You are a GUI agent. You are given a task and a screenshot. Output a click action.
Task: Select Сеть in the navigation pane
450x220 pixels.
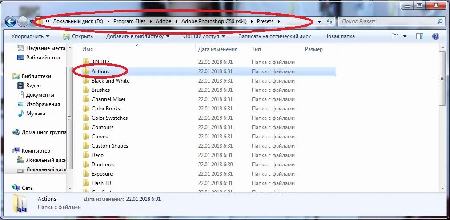(x=23, y=188)
